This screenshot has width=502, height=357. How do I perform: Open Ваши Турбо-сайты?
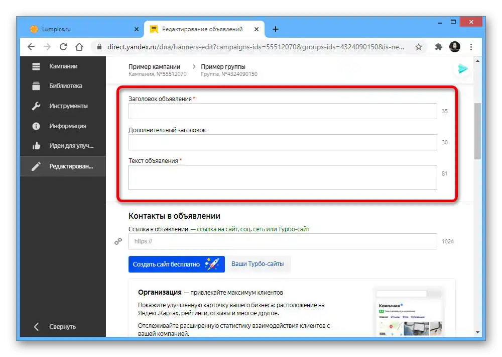(x=258, y=264)
